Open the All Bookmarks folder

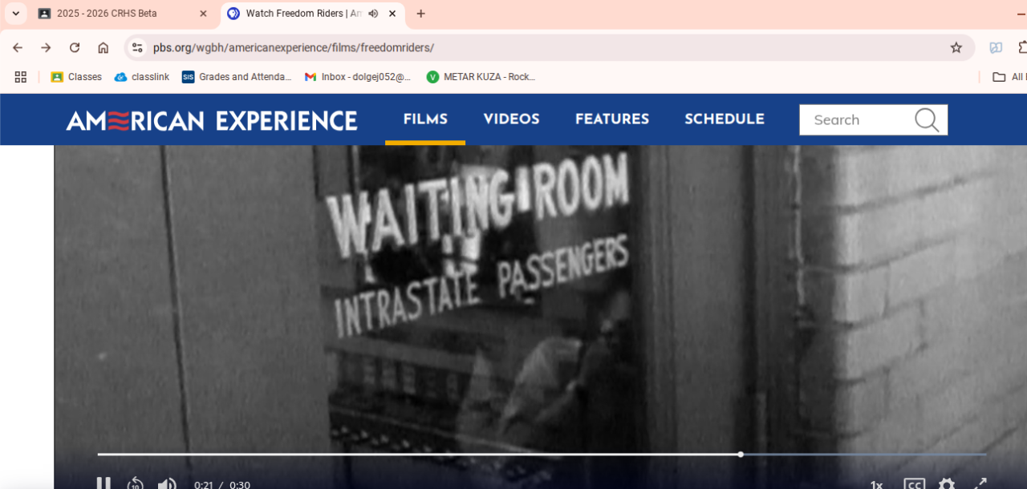(1009, 77)
